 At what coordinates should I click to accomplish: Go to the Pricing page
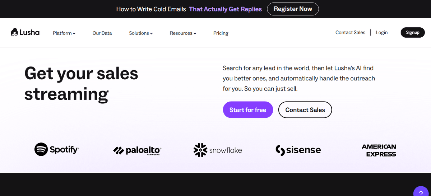tap(221, 33)
